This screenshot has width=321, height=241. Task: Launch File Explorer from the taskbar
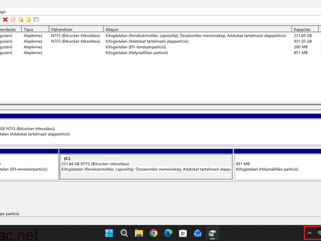[x=138, y=233]
